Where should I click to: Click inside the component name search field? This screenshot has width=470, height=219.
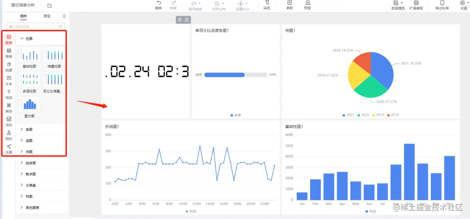36,27
